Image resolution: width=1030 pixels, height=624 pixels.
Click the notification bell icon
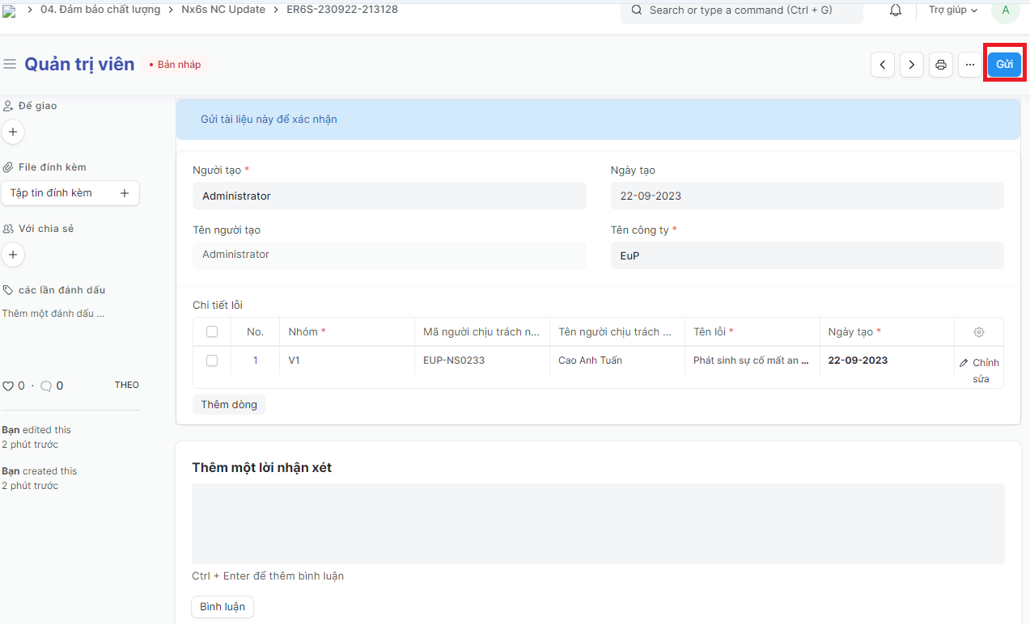pos(896,11)
